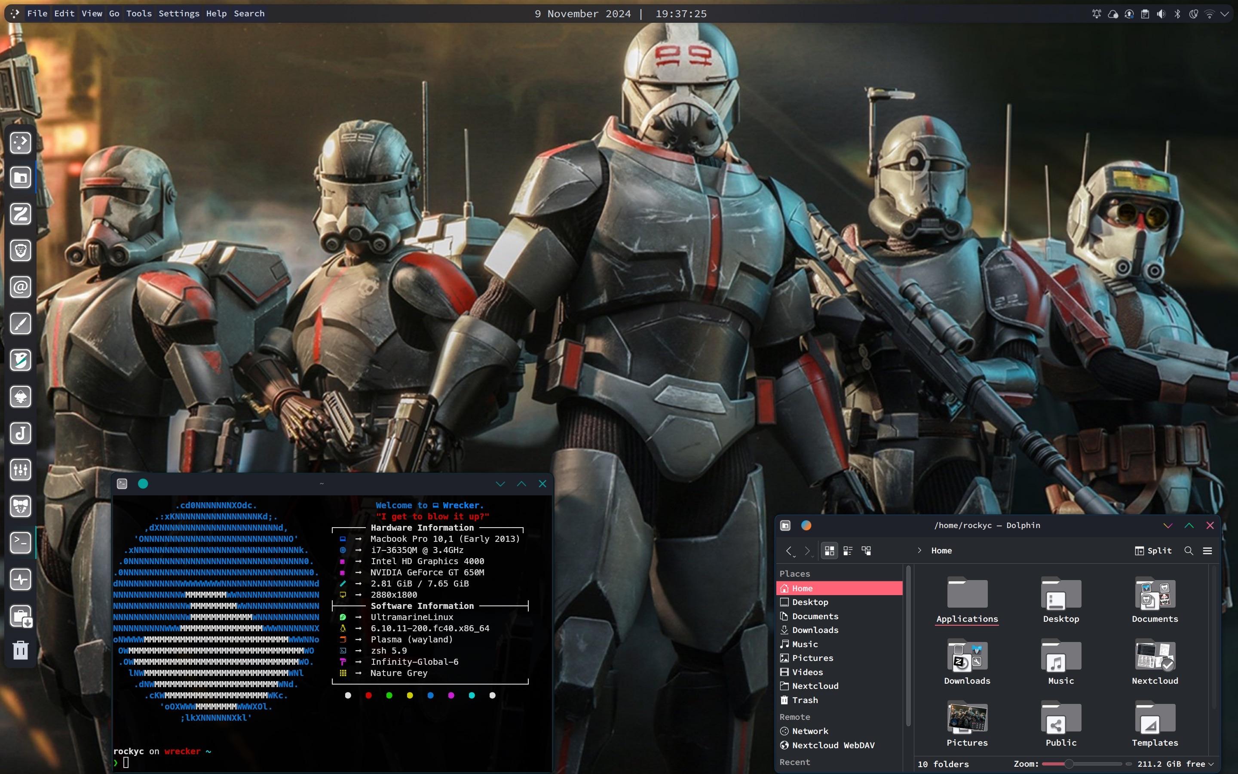
Task: Click the Home breadcrumb in Dolphin
Action: [x=941, y=550]
